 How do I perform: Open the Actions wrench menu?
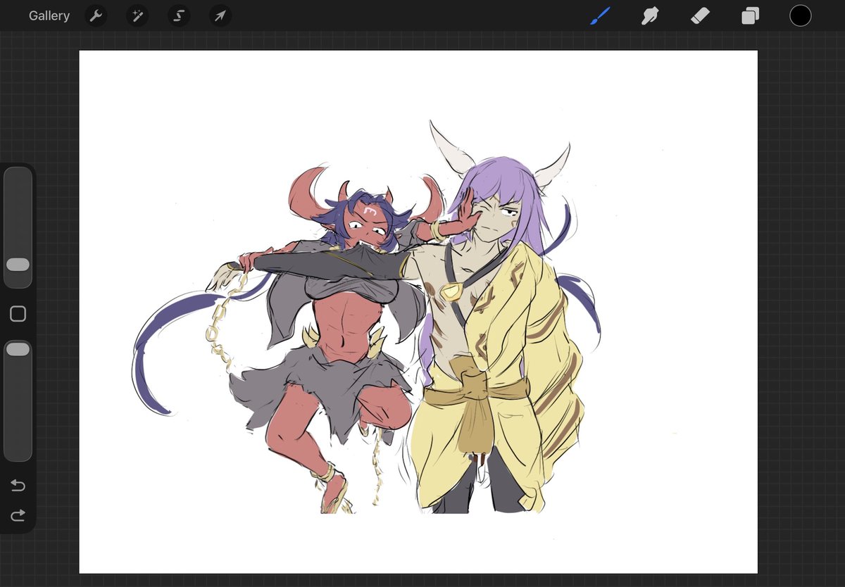click(96, 15)
